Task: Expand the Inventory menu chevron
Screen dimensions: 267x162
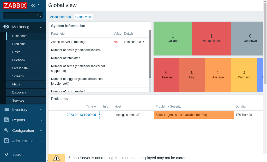Action: click(41, 110)
